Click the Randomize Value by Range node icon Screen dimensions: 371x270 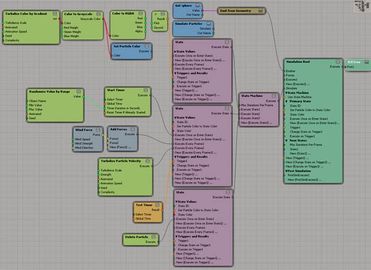79,91
